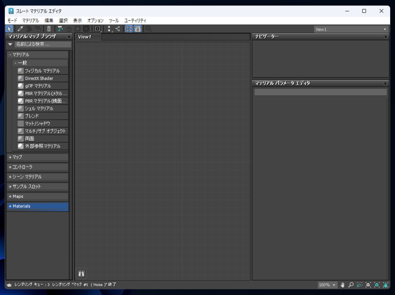395x295 pixels.
Task: Select フィジカル マテリアル in the browser
Action: click(x=43, y=71)
